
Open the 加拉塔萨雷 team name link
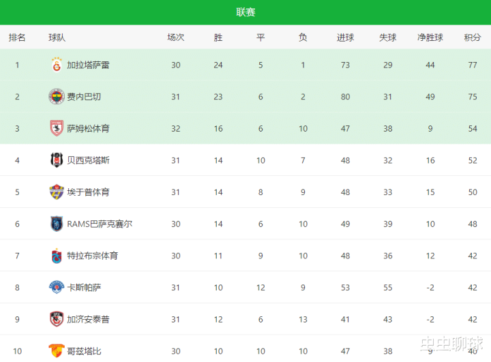click(88, 65)
